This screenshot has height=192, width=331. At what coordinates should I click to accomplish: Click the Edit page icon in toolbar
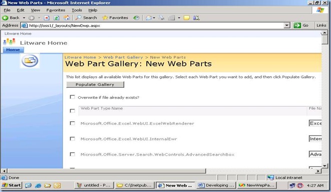tap(171, 18)
